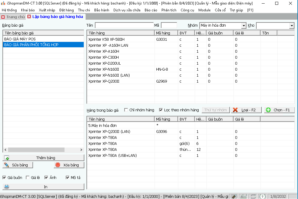This screenshot has width=298, height=199.
Task: Click the 1/8/2032 date in status bar
Action: (x=278, y=197)
